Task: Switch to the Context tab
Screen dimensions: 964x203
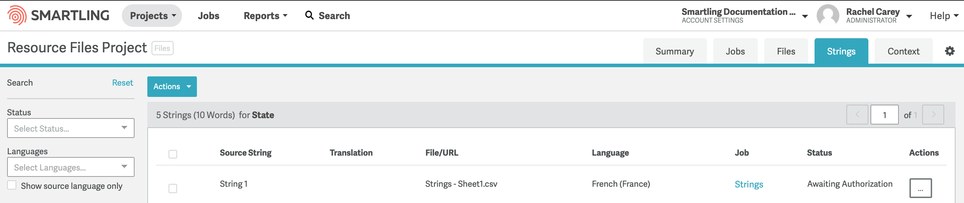Action: point(903,51)
